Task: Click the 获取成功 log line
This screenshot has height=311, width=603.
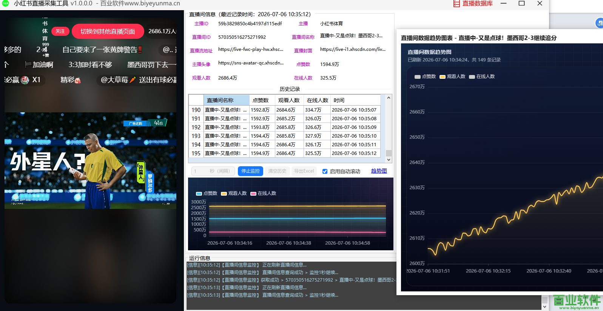Action: pos(291,280)
